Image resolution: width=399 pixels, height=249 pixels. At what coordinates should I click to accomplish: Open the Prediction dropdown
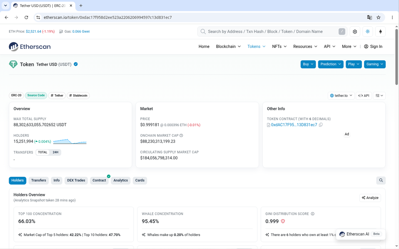pyautogui.click(x=331, y=64)
